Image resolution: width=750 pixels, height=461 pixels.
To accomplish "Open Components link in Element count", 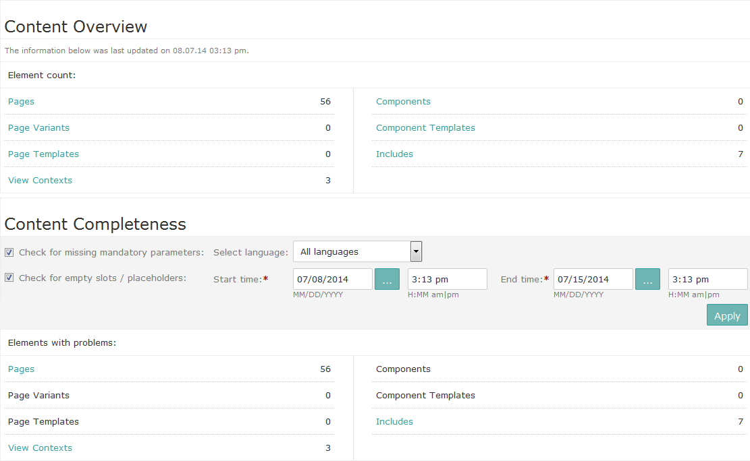I will coord(403,102).
